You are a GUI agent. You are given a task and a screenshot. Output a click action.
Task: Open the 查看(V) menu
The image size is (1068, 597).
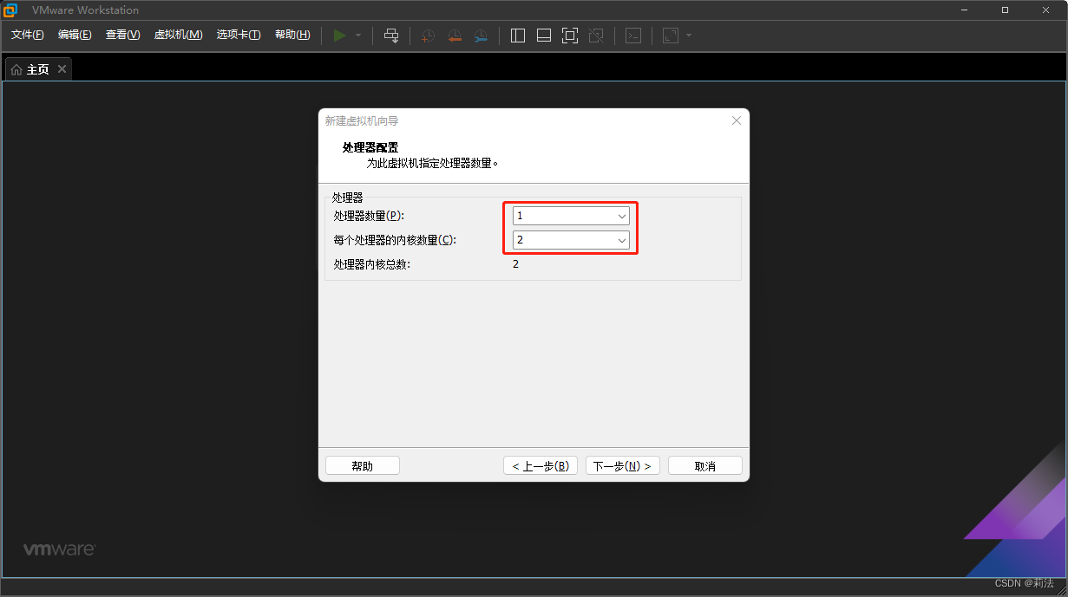point(123,35)
